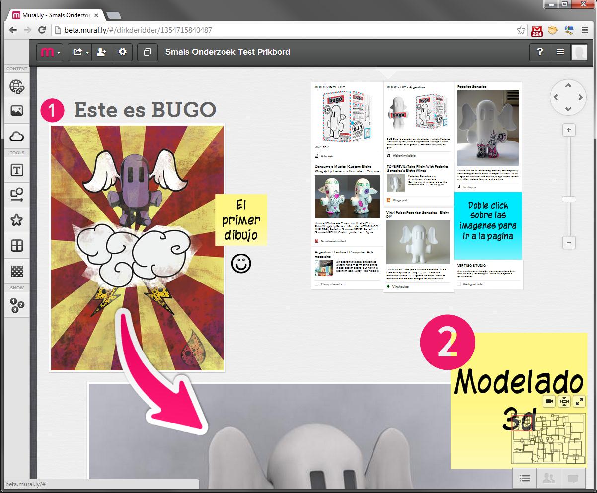Click the zoom slider handle
Screen dimensions: 597x493
(x=569, y=199)
